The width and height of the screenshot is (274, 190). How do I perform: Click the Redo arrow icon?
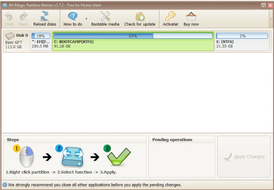pos(24,16)
